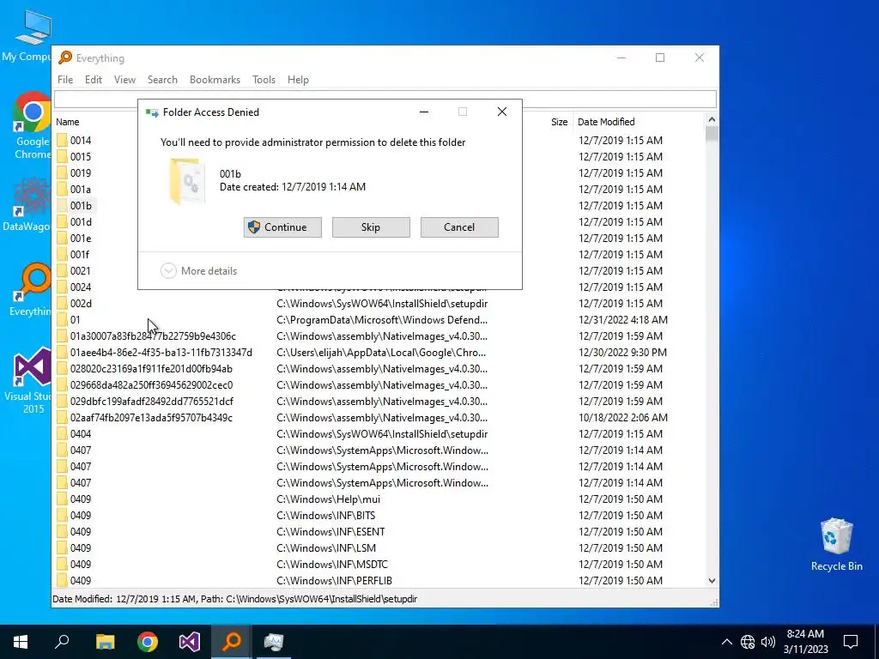Viewport: 879px width, 659px height.
Task: Select the 001e folder icon
Action: (x=62, y=239)
